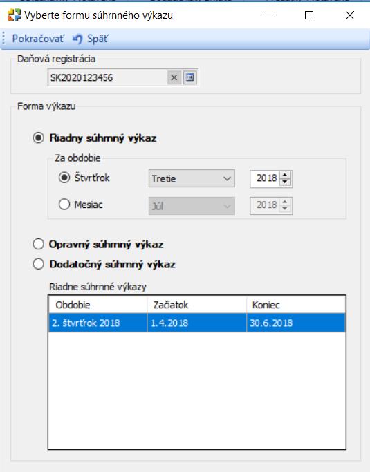
Task: Maximize the Vyberte formu súhrnného výkazu window
Action: point(309,15)
